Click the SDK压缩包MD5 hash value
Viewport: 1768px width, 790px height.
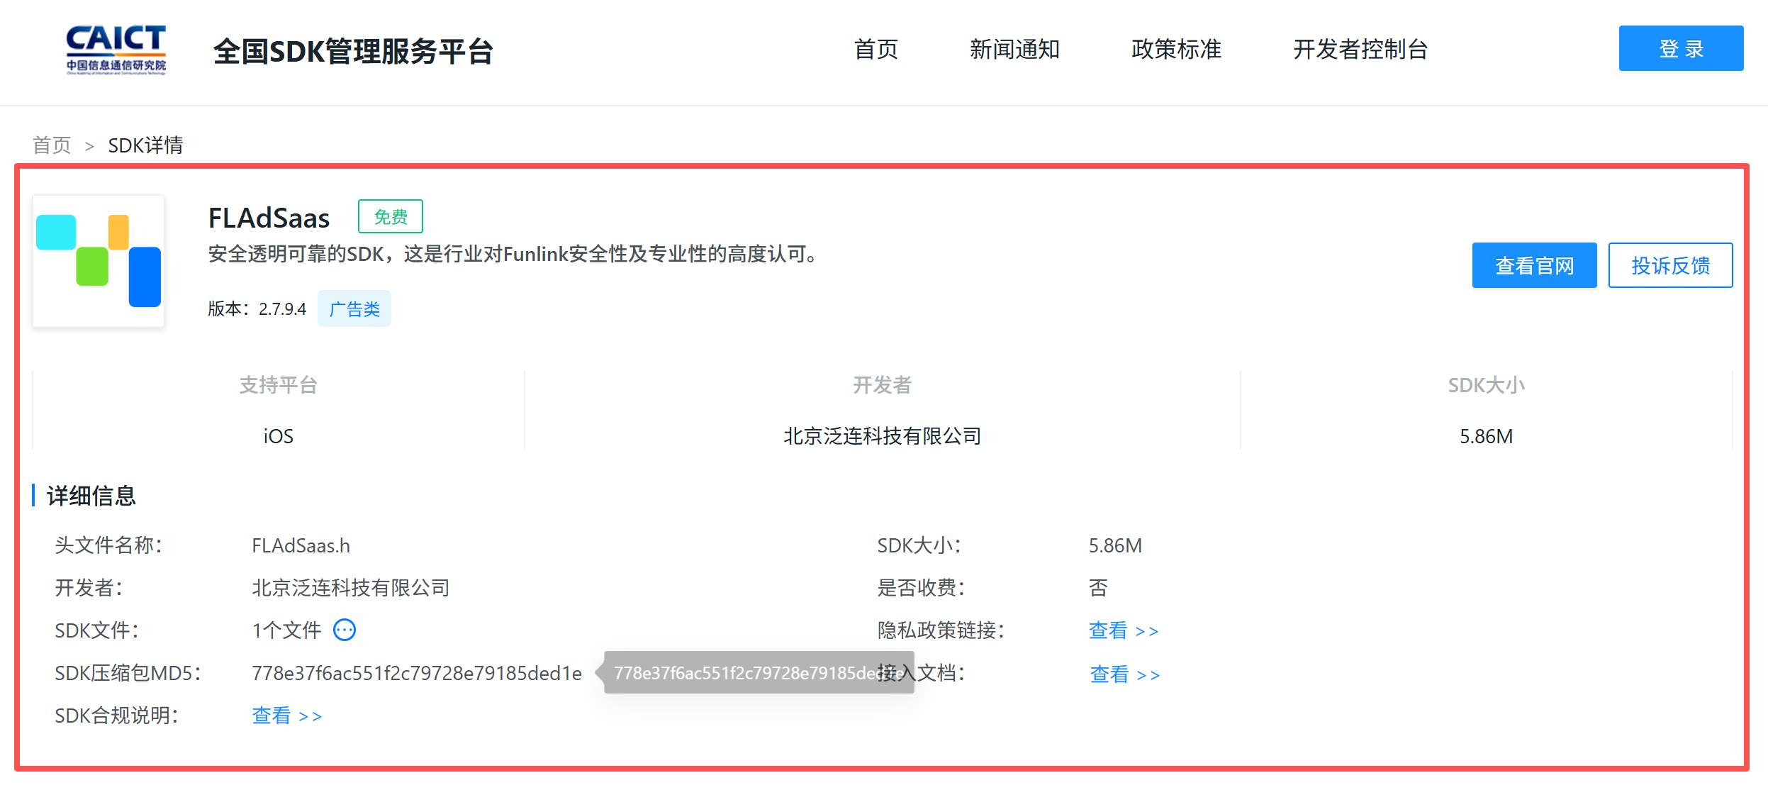pyautogui.click(x=417, y=673)
